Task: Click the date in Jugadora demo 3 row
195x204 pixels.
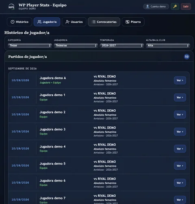Action: point(20,132)
